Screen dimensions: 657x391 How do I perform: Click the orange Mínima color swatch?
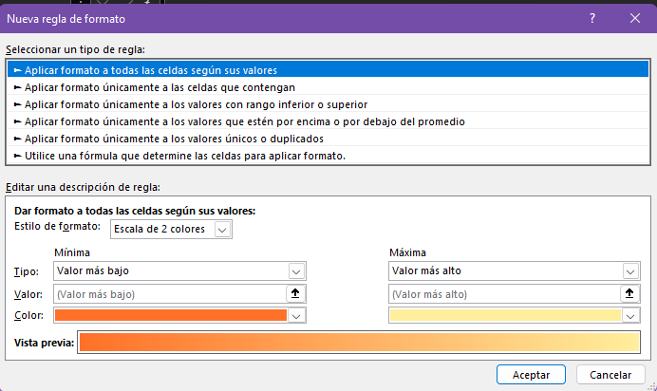(171, 315)
